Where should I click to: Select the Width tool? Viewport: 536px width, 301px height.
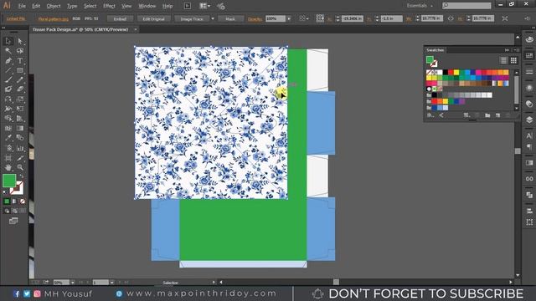(x=8, y=109)
